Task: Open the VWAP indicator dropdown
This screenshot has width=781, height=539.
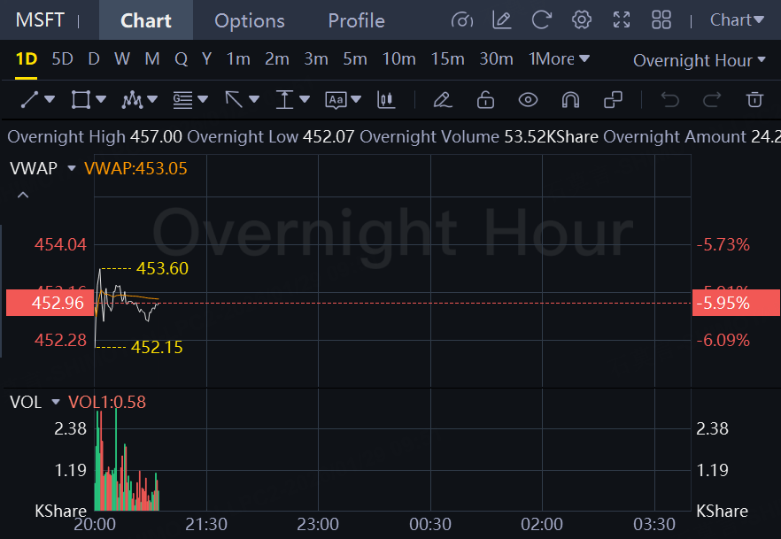Action: click(x=72, y=168)
